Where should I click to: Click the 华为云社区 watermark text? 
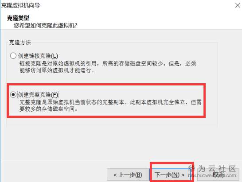[x=212, y=168]
